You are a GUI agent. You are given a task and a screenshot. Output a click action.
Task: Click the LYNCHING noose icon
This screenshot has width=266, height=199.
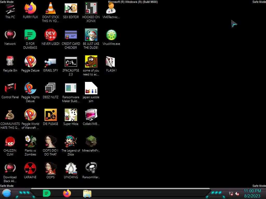coord(71,168)
